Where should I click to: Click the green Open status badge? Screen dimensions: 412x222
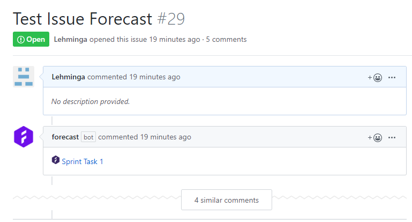tap(31, 39)
